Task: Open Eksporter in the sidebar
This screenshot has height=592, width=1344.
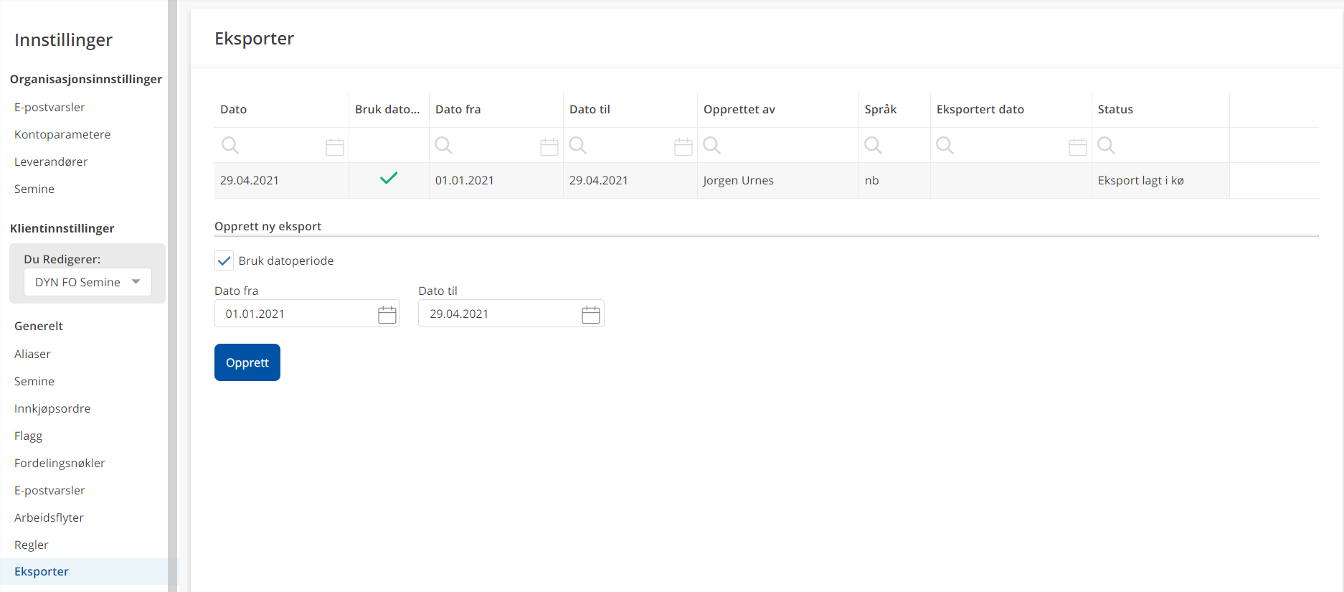Action: point(42,572)
